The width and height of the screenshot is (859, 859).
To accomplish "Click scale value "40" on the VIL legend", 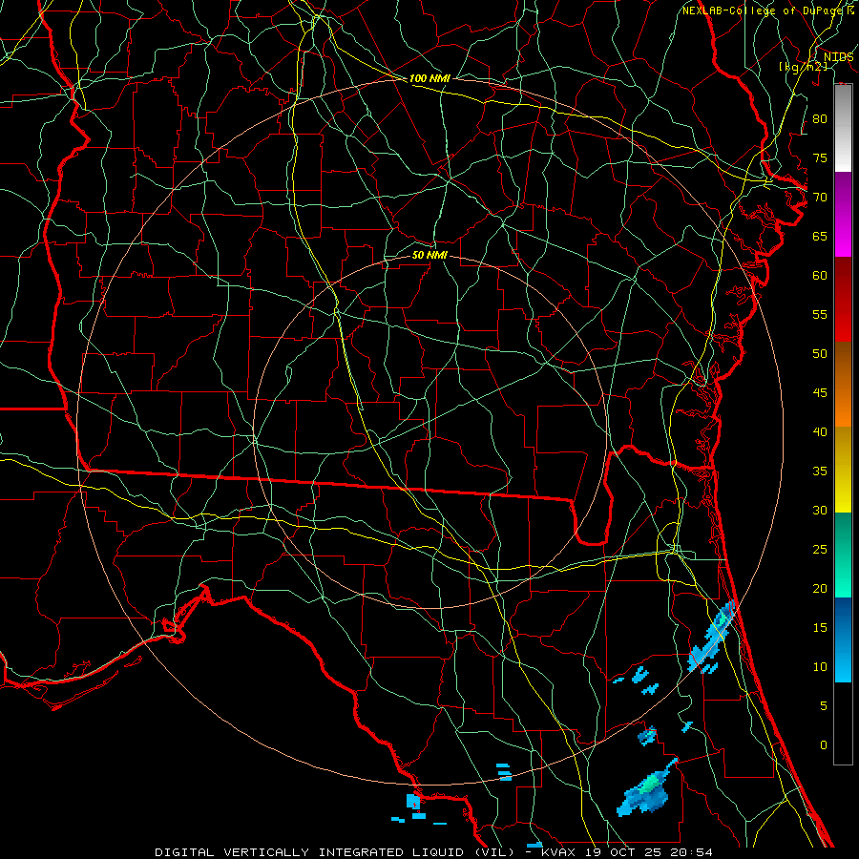I will click(820, 431).
